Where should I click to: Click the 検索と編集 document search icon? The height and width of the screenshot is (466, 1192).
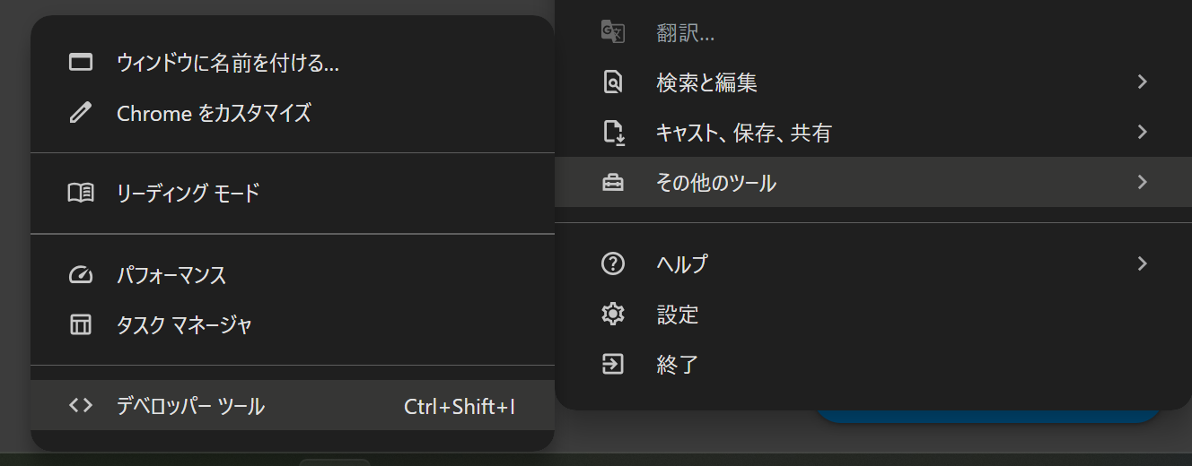tap(613, 83)
